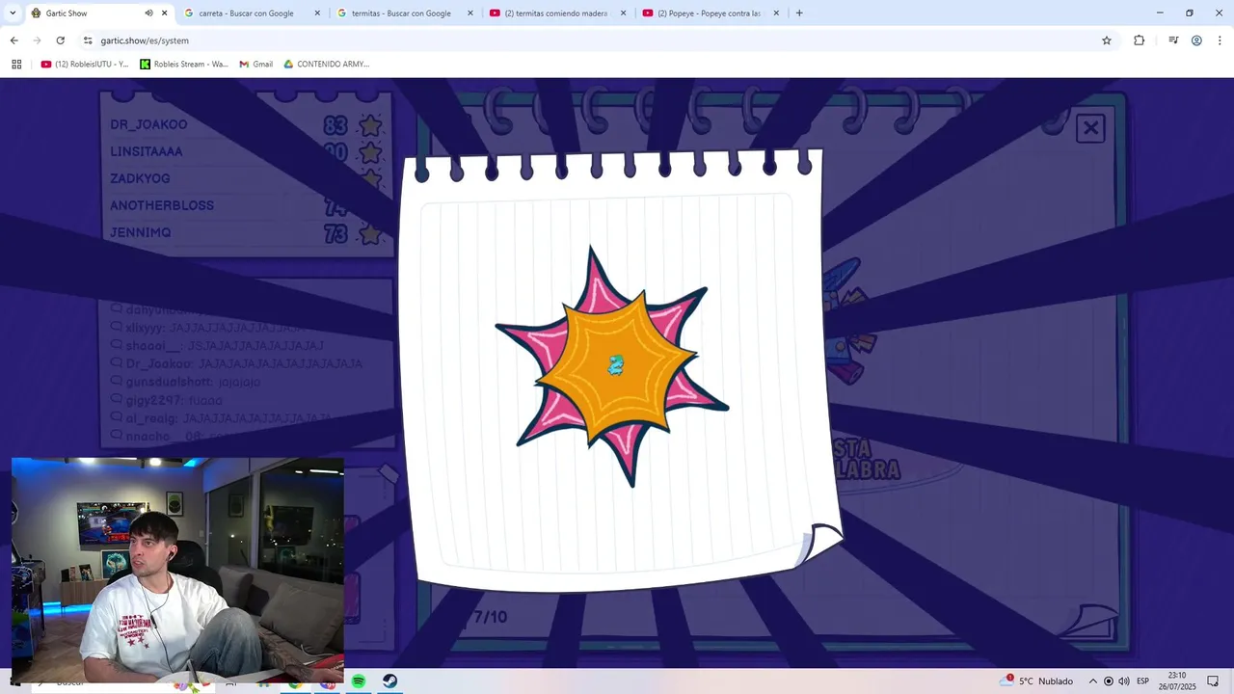This screenshot has width=1234, height=694.
Task: Close the game overlay with the X icon
Action: tap(1090, 128)
